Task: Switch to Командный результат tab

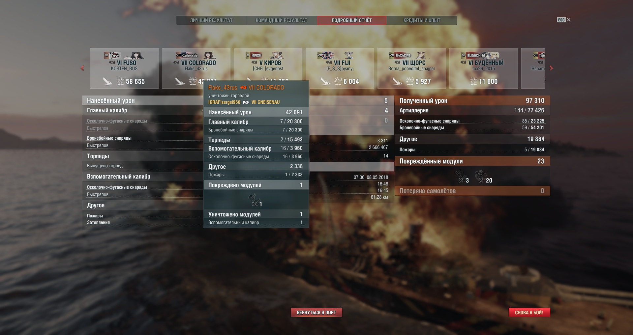Action: click(x=282, y=20)
